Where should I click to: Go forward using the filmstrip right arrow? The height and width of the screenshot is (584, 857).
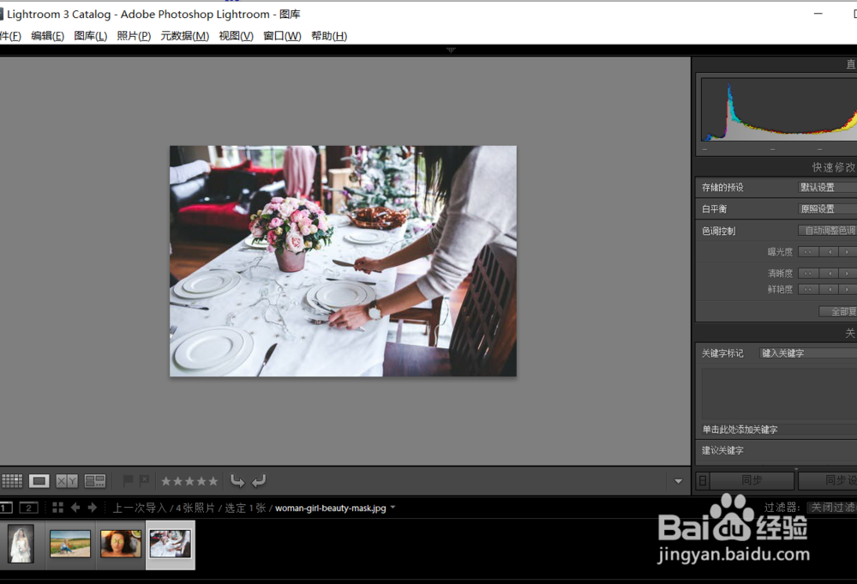93,508
